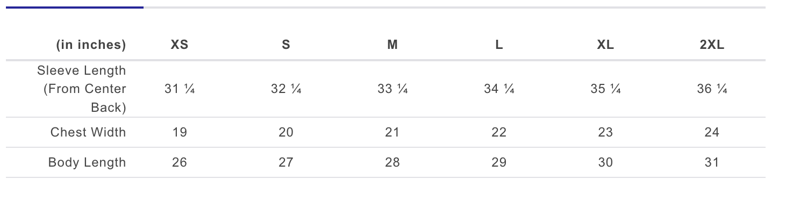Image resolution: width=800 pixels, height=215 pixels.
Task: Click the L sleeve length value 34 ¼
Action: pos(499,89)
